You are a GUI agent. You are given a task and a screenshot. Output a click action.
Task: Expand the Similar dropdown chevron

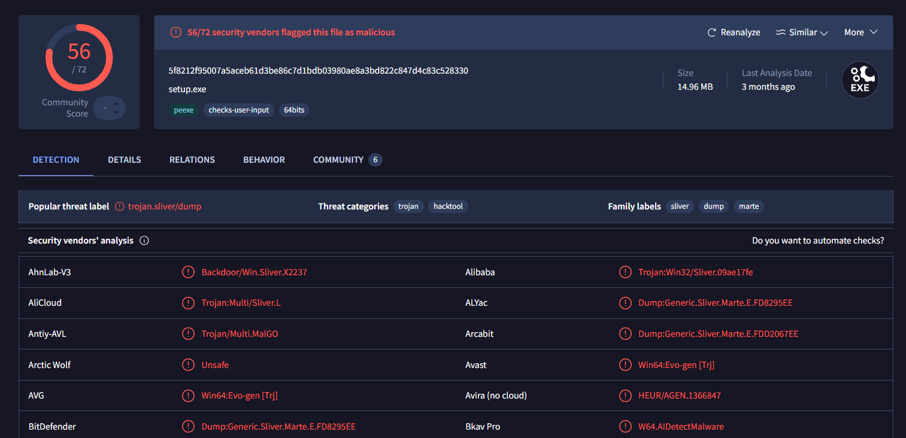tap(824, 33)
